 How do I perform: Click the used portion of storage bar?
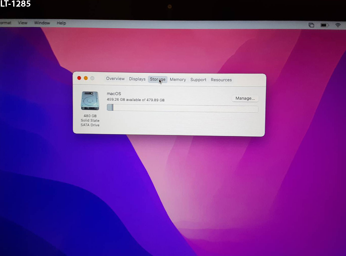click(110, 107)
